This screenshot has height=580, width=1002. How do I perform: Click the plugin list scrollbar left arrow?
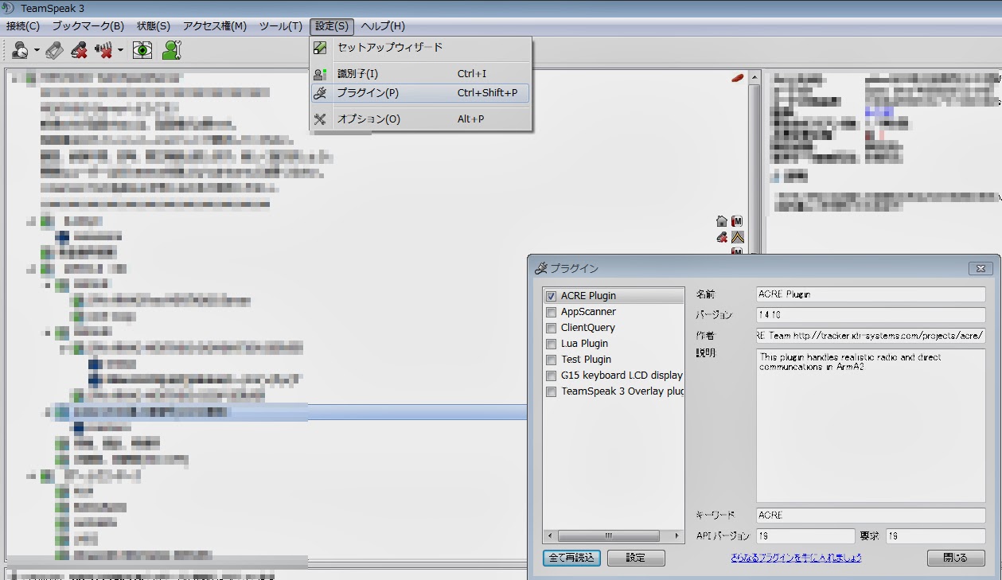tap(549, 535)
